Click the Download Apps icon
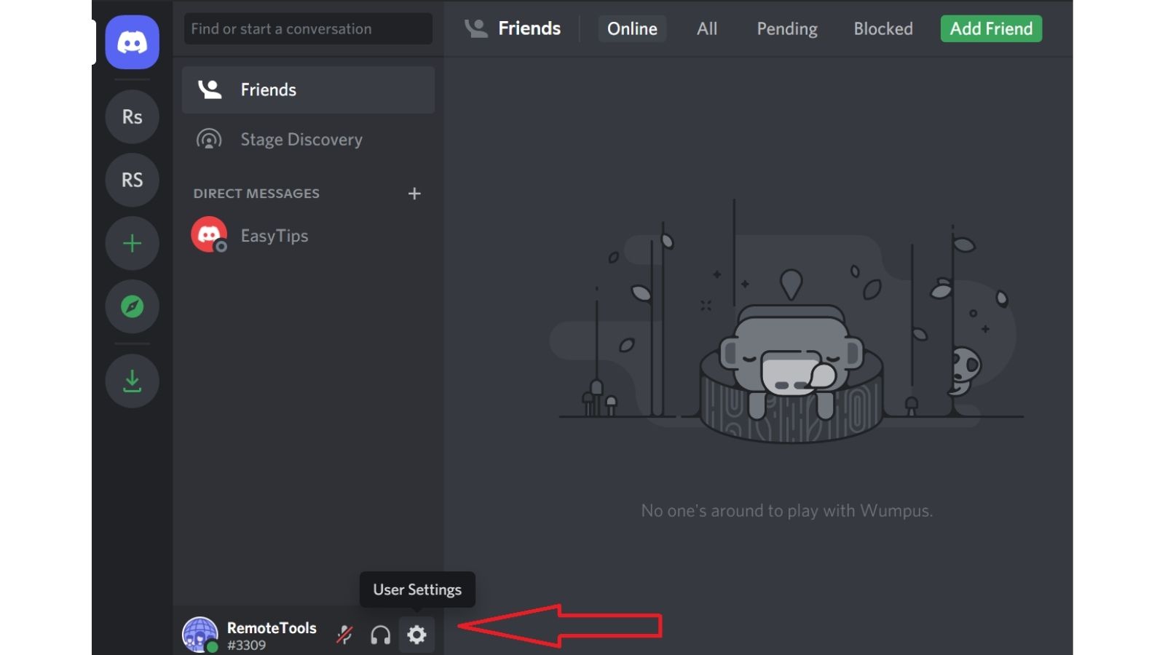 click(132, 381)
